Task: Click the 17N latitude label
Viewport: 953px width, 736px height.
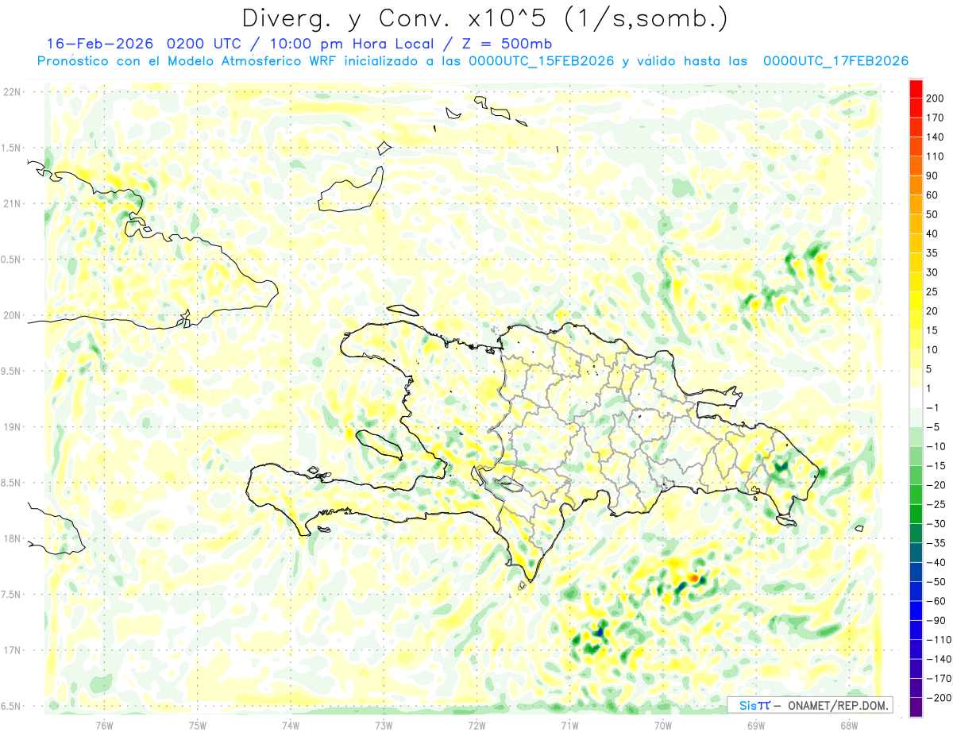Action: coord(11,650)
